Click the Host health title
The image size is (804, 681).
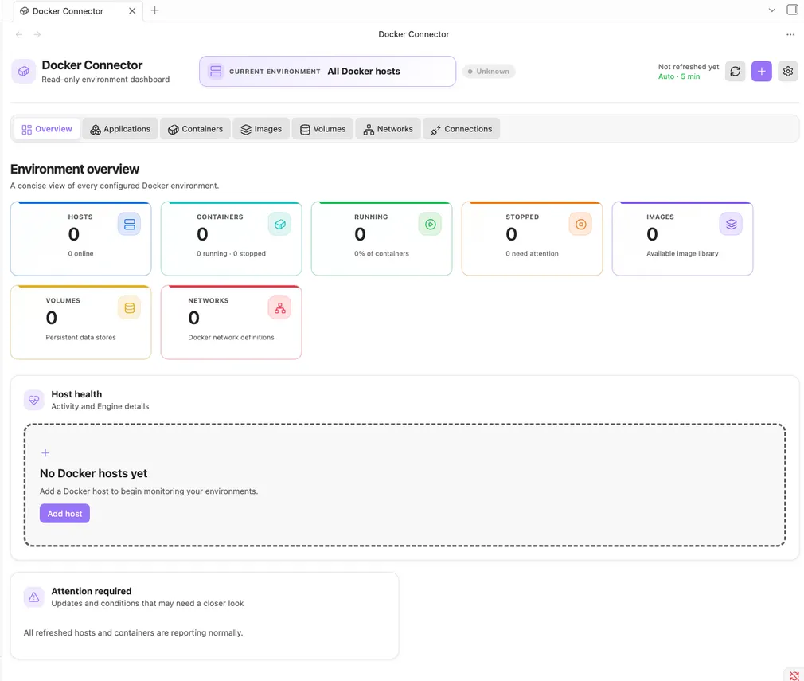76,394
